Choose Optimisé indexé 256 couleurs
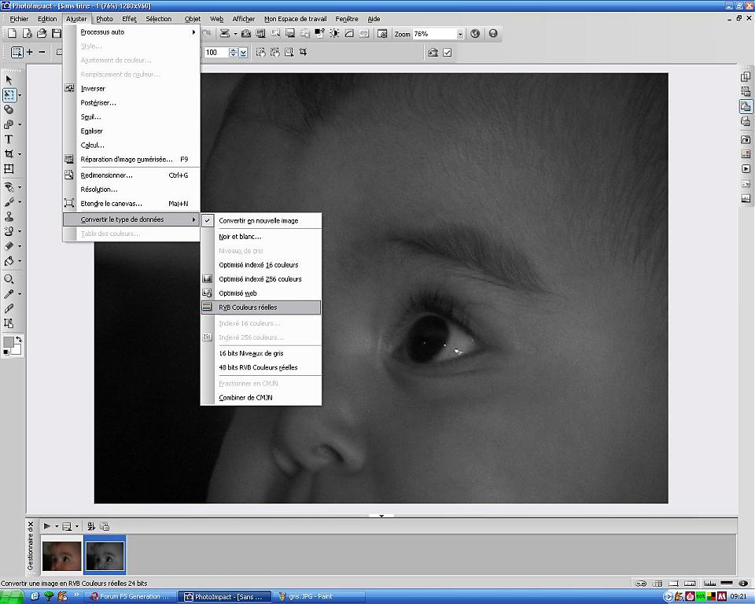This screenshot has height=604, width=755. point(261,279)
